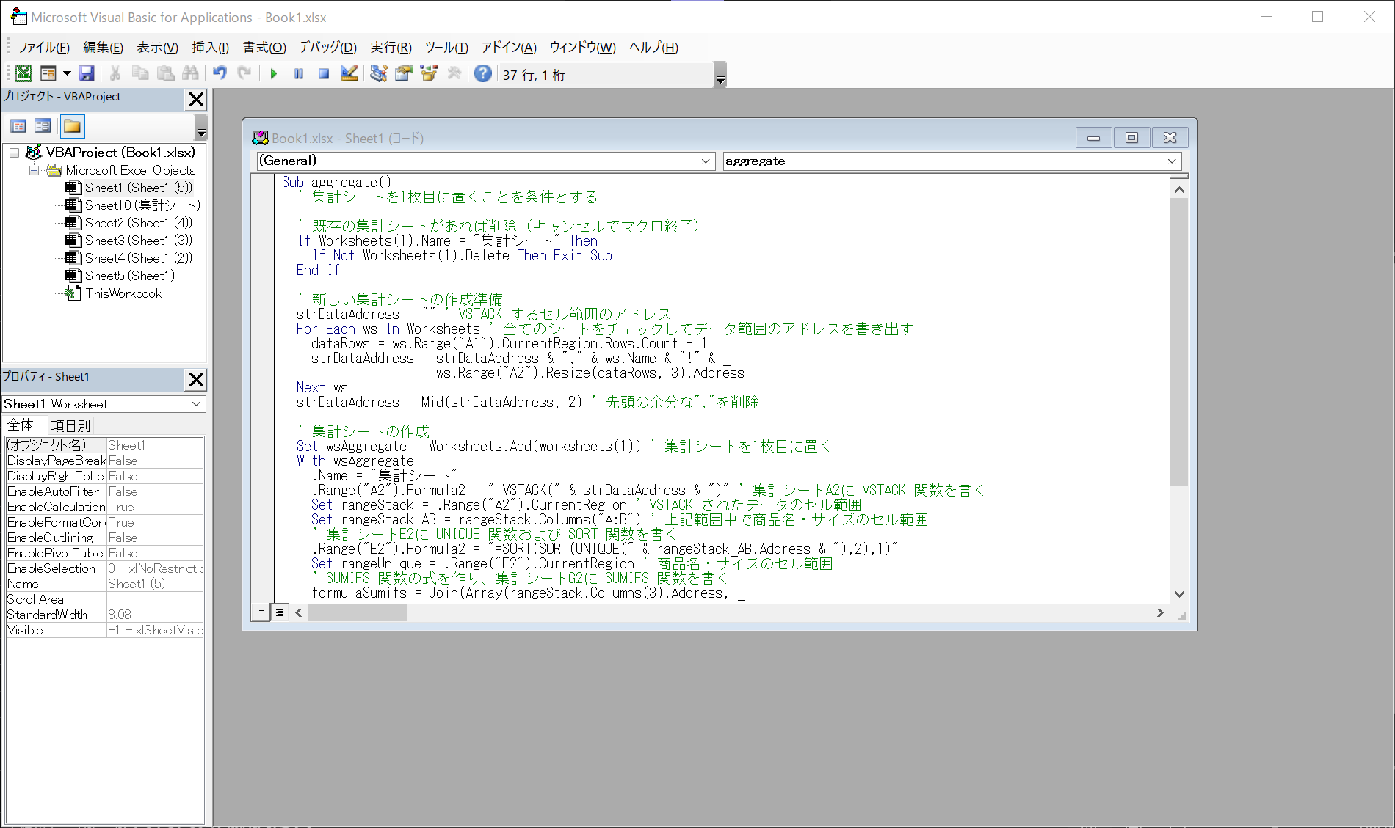The width and height of the screenshot is (1395, 828).
Task: Close the Properties - Sheet1 panel
Action: 196,380
